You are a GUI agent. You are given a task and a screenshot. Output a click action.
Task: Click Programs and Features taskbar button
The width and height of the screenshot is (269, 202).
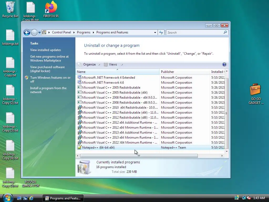tap(63, 198)
